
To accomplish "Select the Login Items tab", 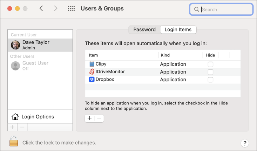I will pyautogui.click(x=178, y=30).
